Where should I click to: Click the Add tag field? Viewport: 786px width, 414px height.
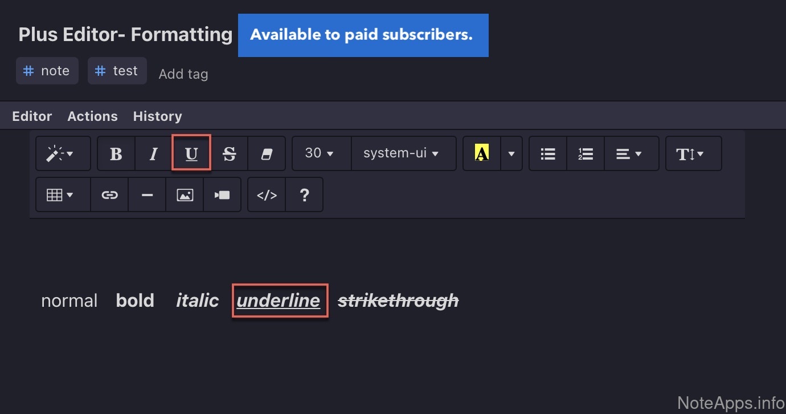point(183,74)
